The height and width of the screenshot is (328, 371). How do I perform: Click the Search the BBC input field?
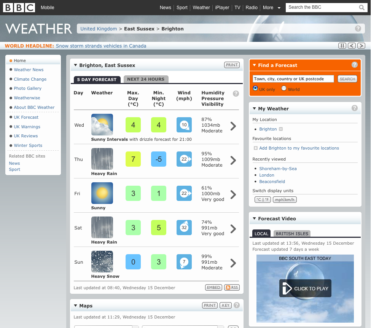click(x=322, y=7)
